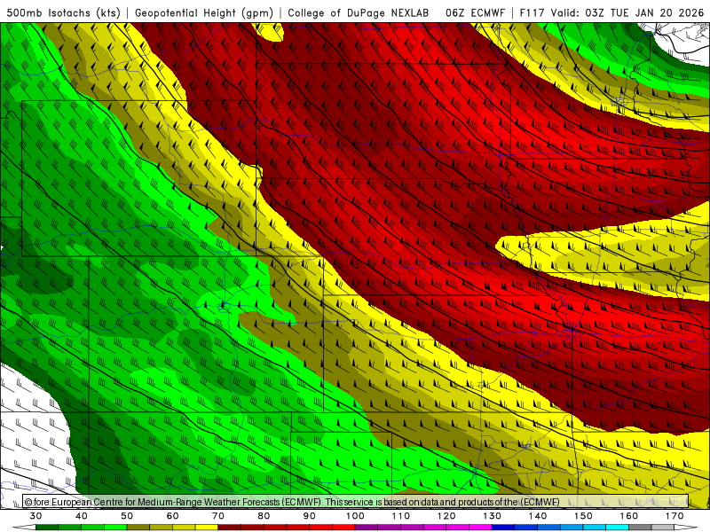Click the 'F117' forecast hour label
Image resolution: width=710 pixels, height=532 pixels.
[532, 12]
